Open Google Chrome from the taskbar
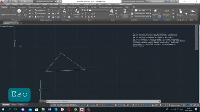Viewport: 200px width, 112px height. [75, 109]
